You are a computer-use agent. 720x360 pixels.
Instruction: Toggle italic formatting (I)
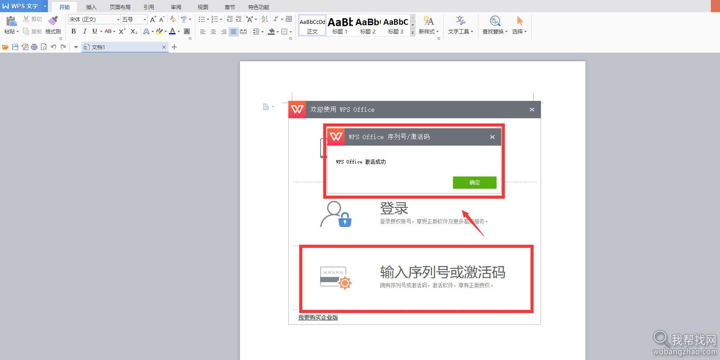point(84,31)
